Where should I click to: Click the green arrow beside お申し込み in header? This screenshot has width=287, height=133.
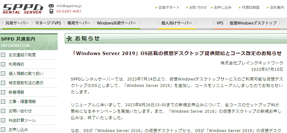[212, 7]
